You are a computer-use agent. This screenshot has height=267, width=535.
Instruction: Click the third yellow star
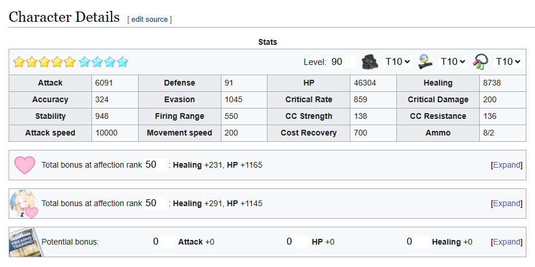[x=44, y=62]
